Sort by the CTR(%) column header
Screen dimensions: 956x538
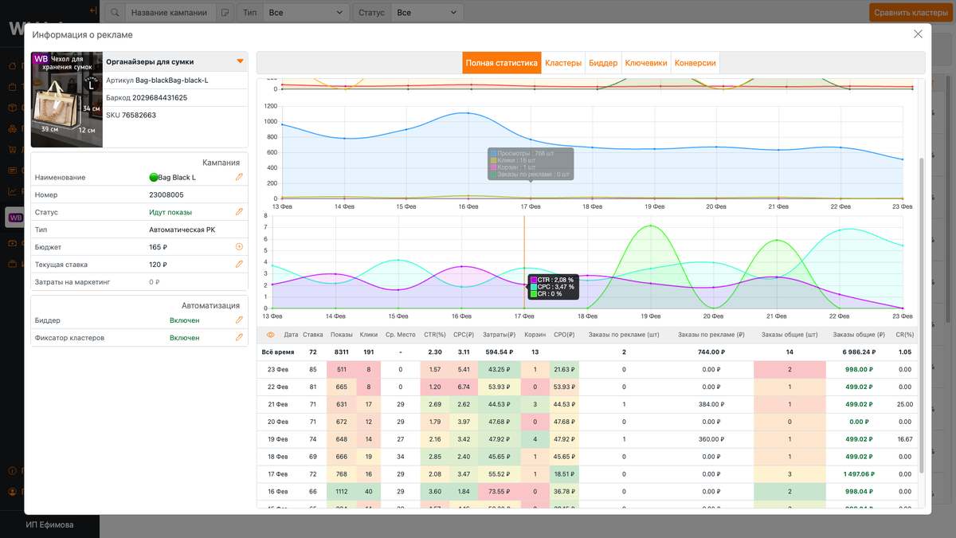pyautogui.click(x=435, y=335)
